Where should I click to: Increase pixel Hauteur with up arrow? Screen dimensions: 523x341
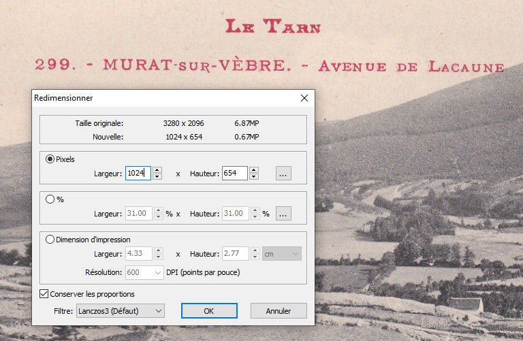pyautogui.click(x=254, y=170)
